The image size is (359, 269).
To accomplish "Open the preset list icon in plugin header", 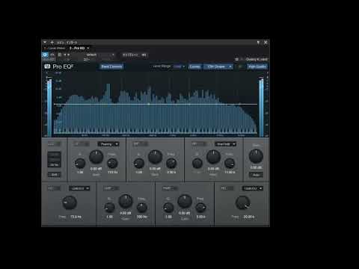I will 60,55.
